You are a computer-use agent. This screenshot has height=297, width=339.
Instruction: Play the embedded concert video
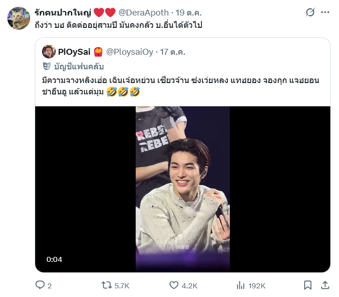click(x=183, y=189)
